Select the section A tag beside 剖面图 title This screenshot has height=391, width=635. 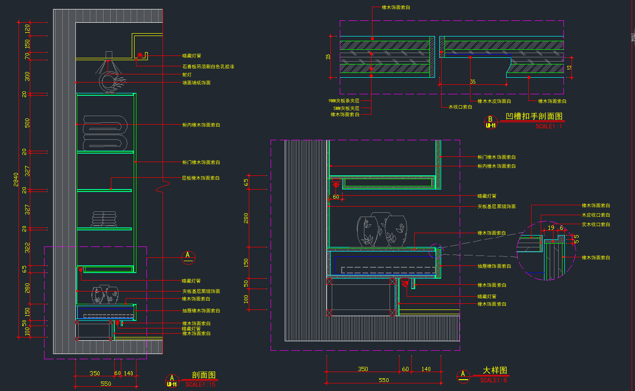[172, 381]
